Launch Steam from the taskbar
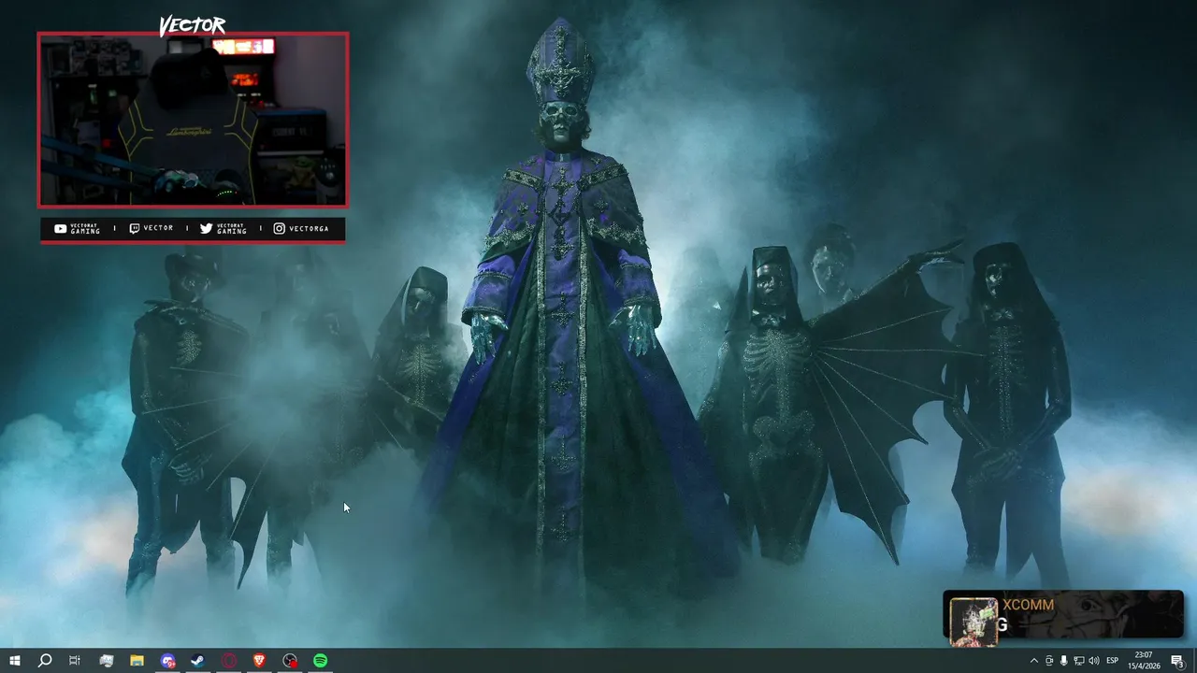This screenshot has width=1197, height=673. (x=198, y=661)
